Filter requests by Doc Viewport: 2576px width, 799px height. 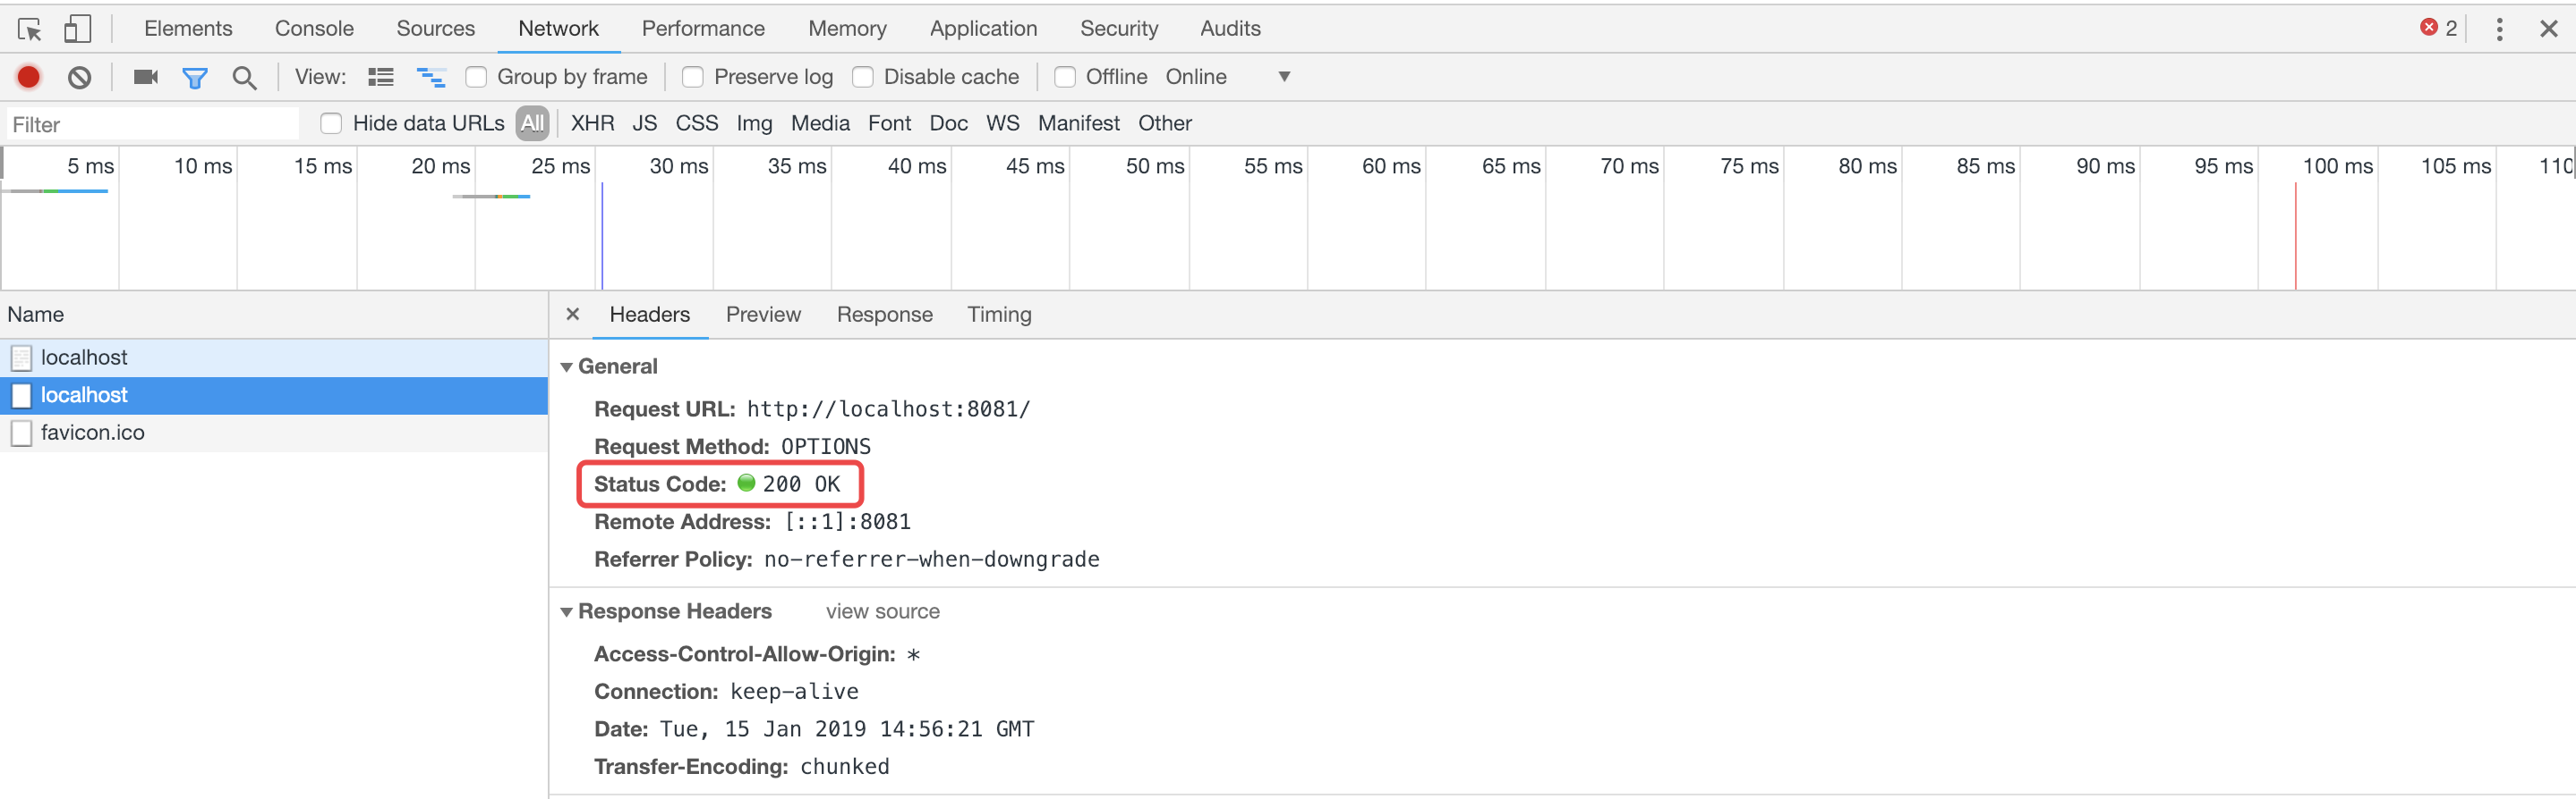point(948,122)
